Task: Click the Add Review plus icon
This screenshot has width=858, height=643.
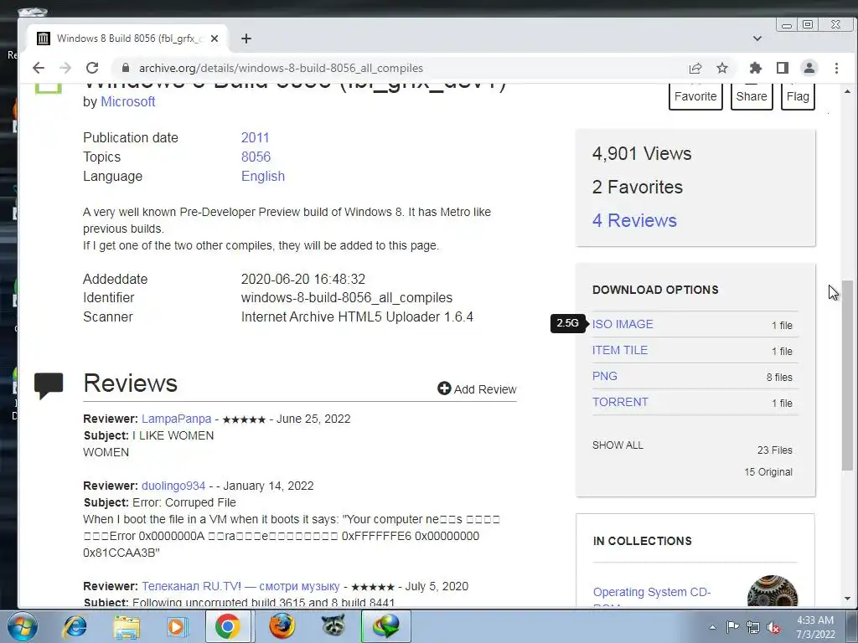Action: (x=444, y=388)
